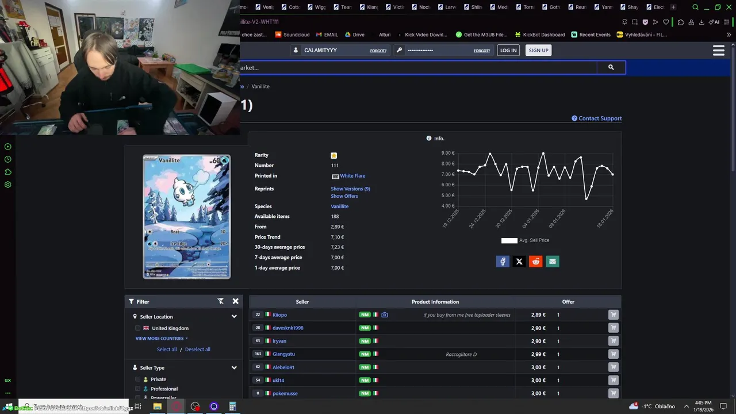Enlarge the Vanillite card image

tap(186, 217)
